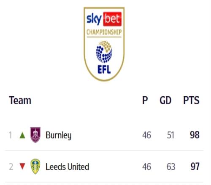Click Leeds United's red down arrow indicator
The image size is (211, 185).
(22, 166)
